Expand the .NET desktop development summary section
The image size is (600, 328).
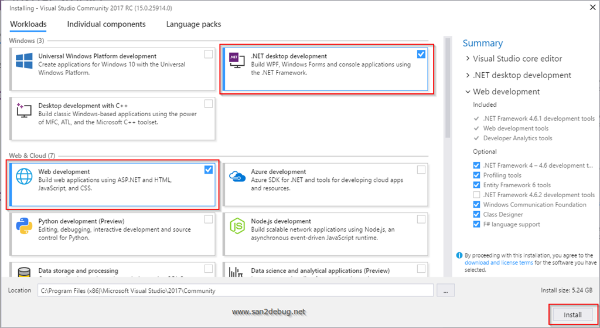pos(468,75)
